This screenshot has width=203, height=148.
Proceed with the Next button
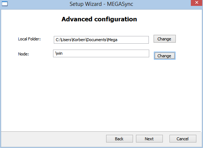click(x=149, y=139)
